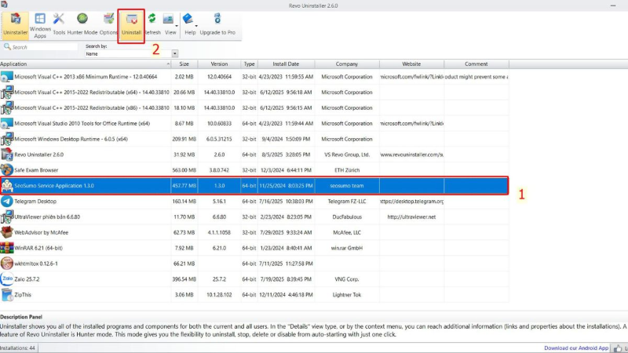Sort by the Website column header

click(411, 64)
